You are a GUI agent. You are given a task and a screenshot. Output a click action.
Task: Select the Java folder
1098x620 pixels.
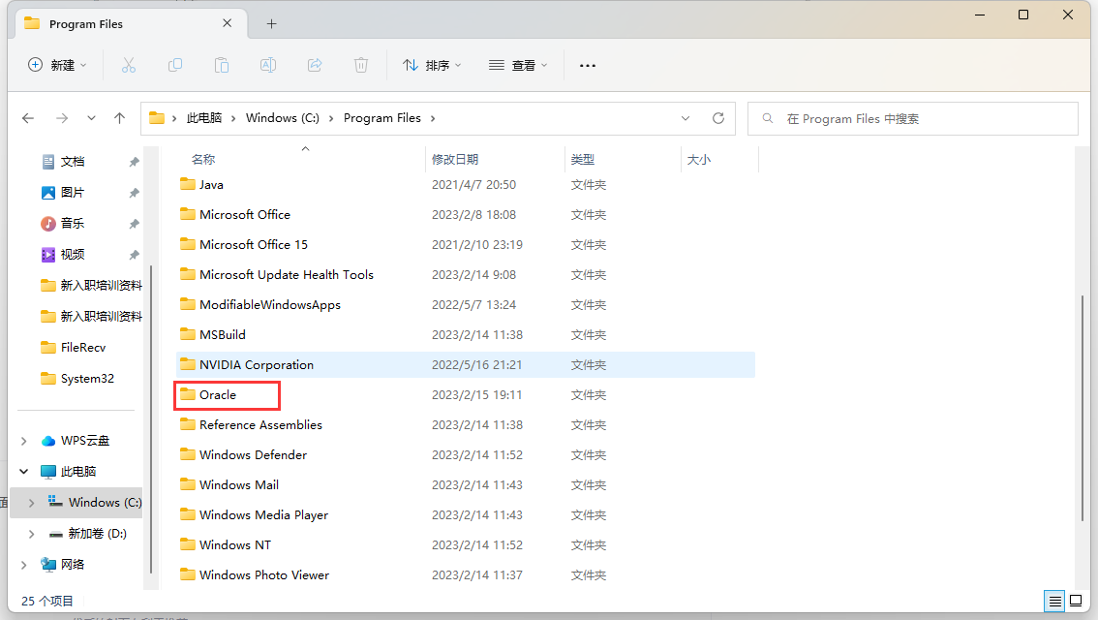click(x=465, y=185)
